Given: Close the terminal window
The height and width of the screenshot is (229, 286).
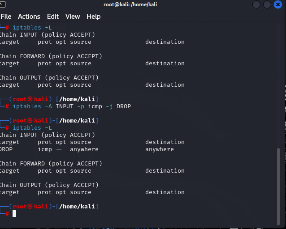Looking at the screenshot, I should click(x=278, y=4).
